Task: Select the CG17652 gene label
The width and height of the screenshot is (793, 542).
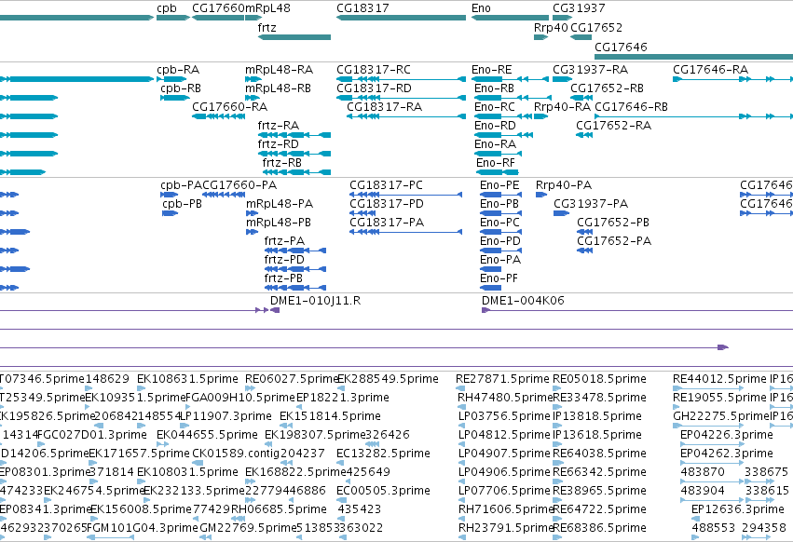Action: 596,27
